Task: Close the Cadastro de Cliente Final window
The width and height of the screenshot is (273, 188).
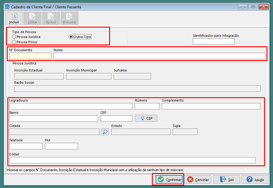Action: (263, 7)
